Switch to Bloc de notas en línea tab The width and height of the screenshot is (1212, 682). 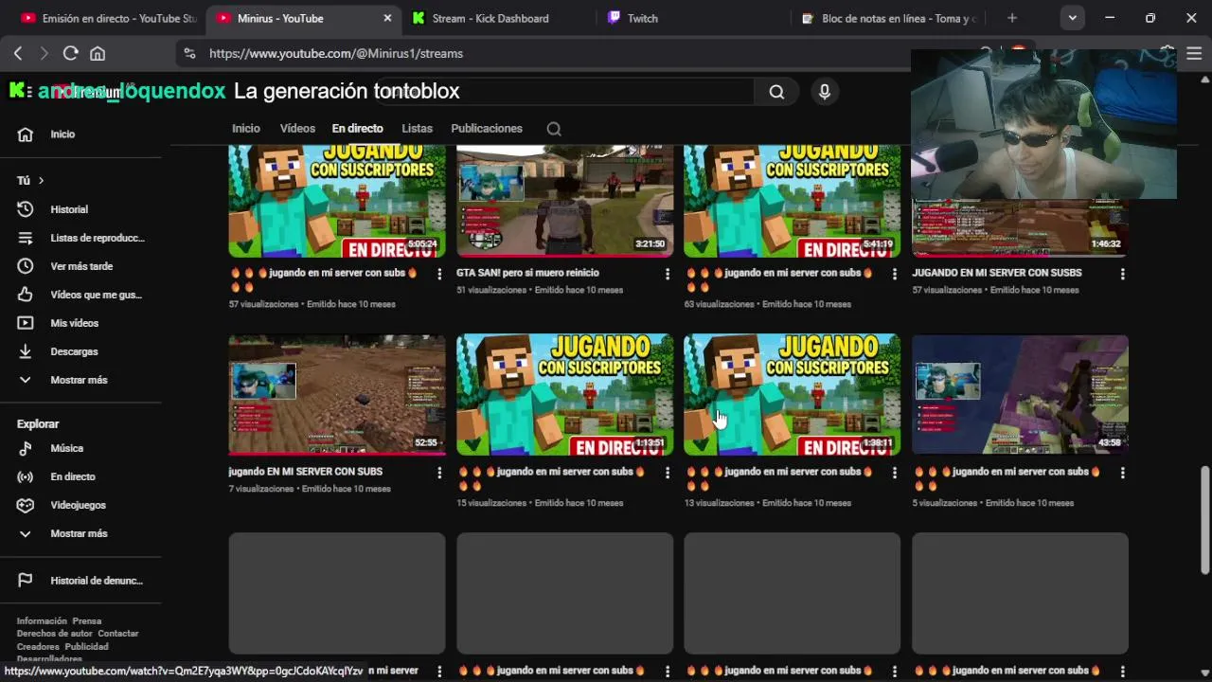point(888,18)
